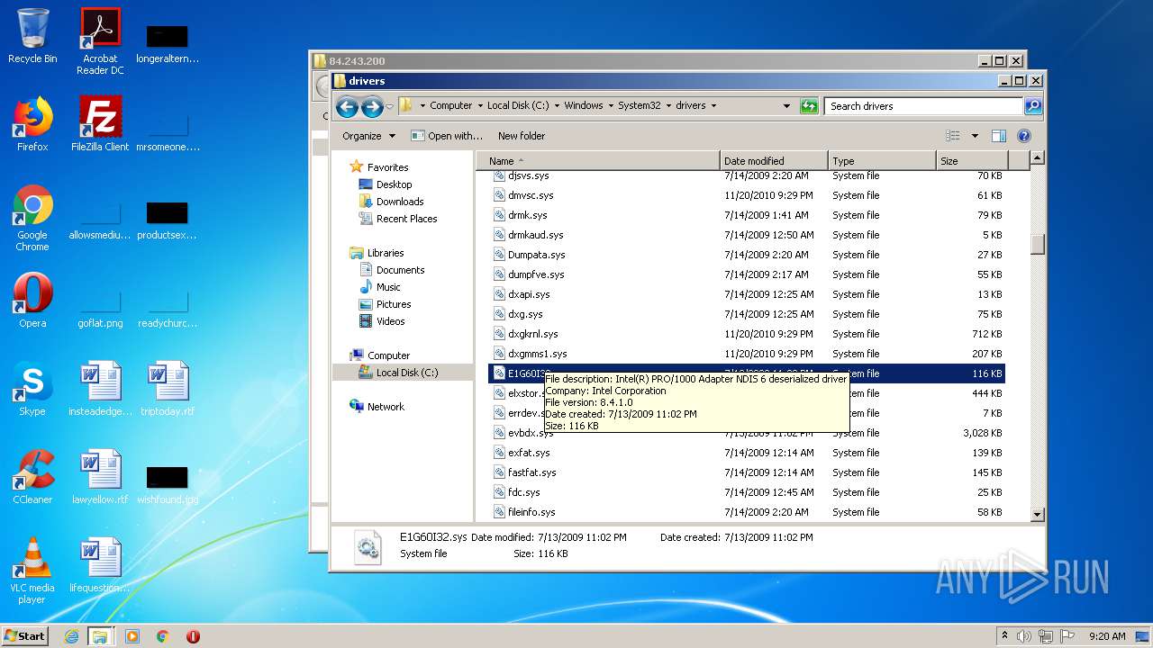Expand address bar history dropdown
Viewport: 1153px width, 648px height.
786,105
